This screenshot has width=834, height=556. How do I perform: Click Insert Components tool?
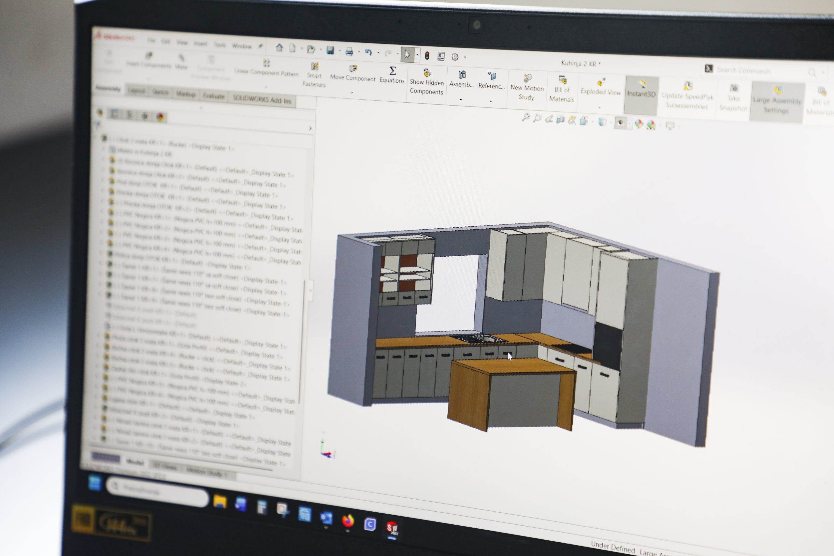149,60
